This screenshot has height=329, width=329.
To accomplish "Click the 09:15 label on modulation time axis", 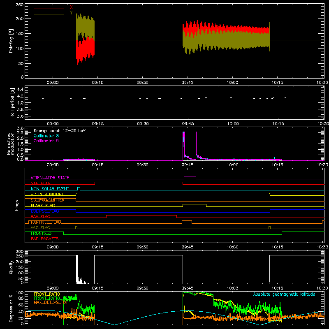I will coord(97,165).
